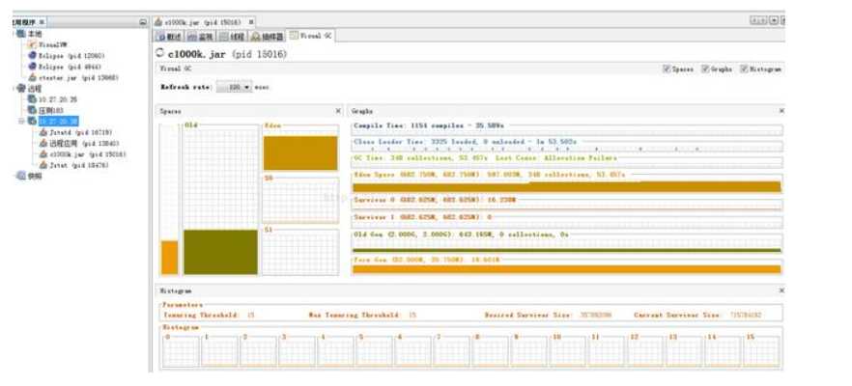This screenshot has width=852, height=386.
Task: Close the Applications (应用程序) panel tab
Action: [43, 22]
